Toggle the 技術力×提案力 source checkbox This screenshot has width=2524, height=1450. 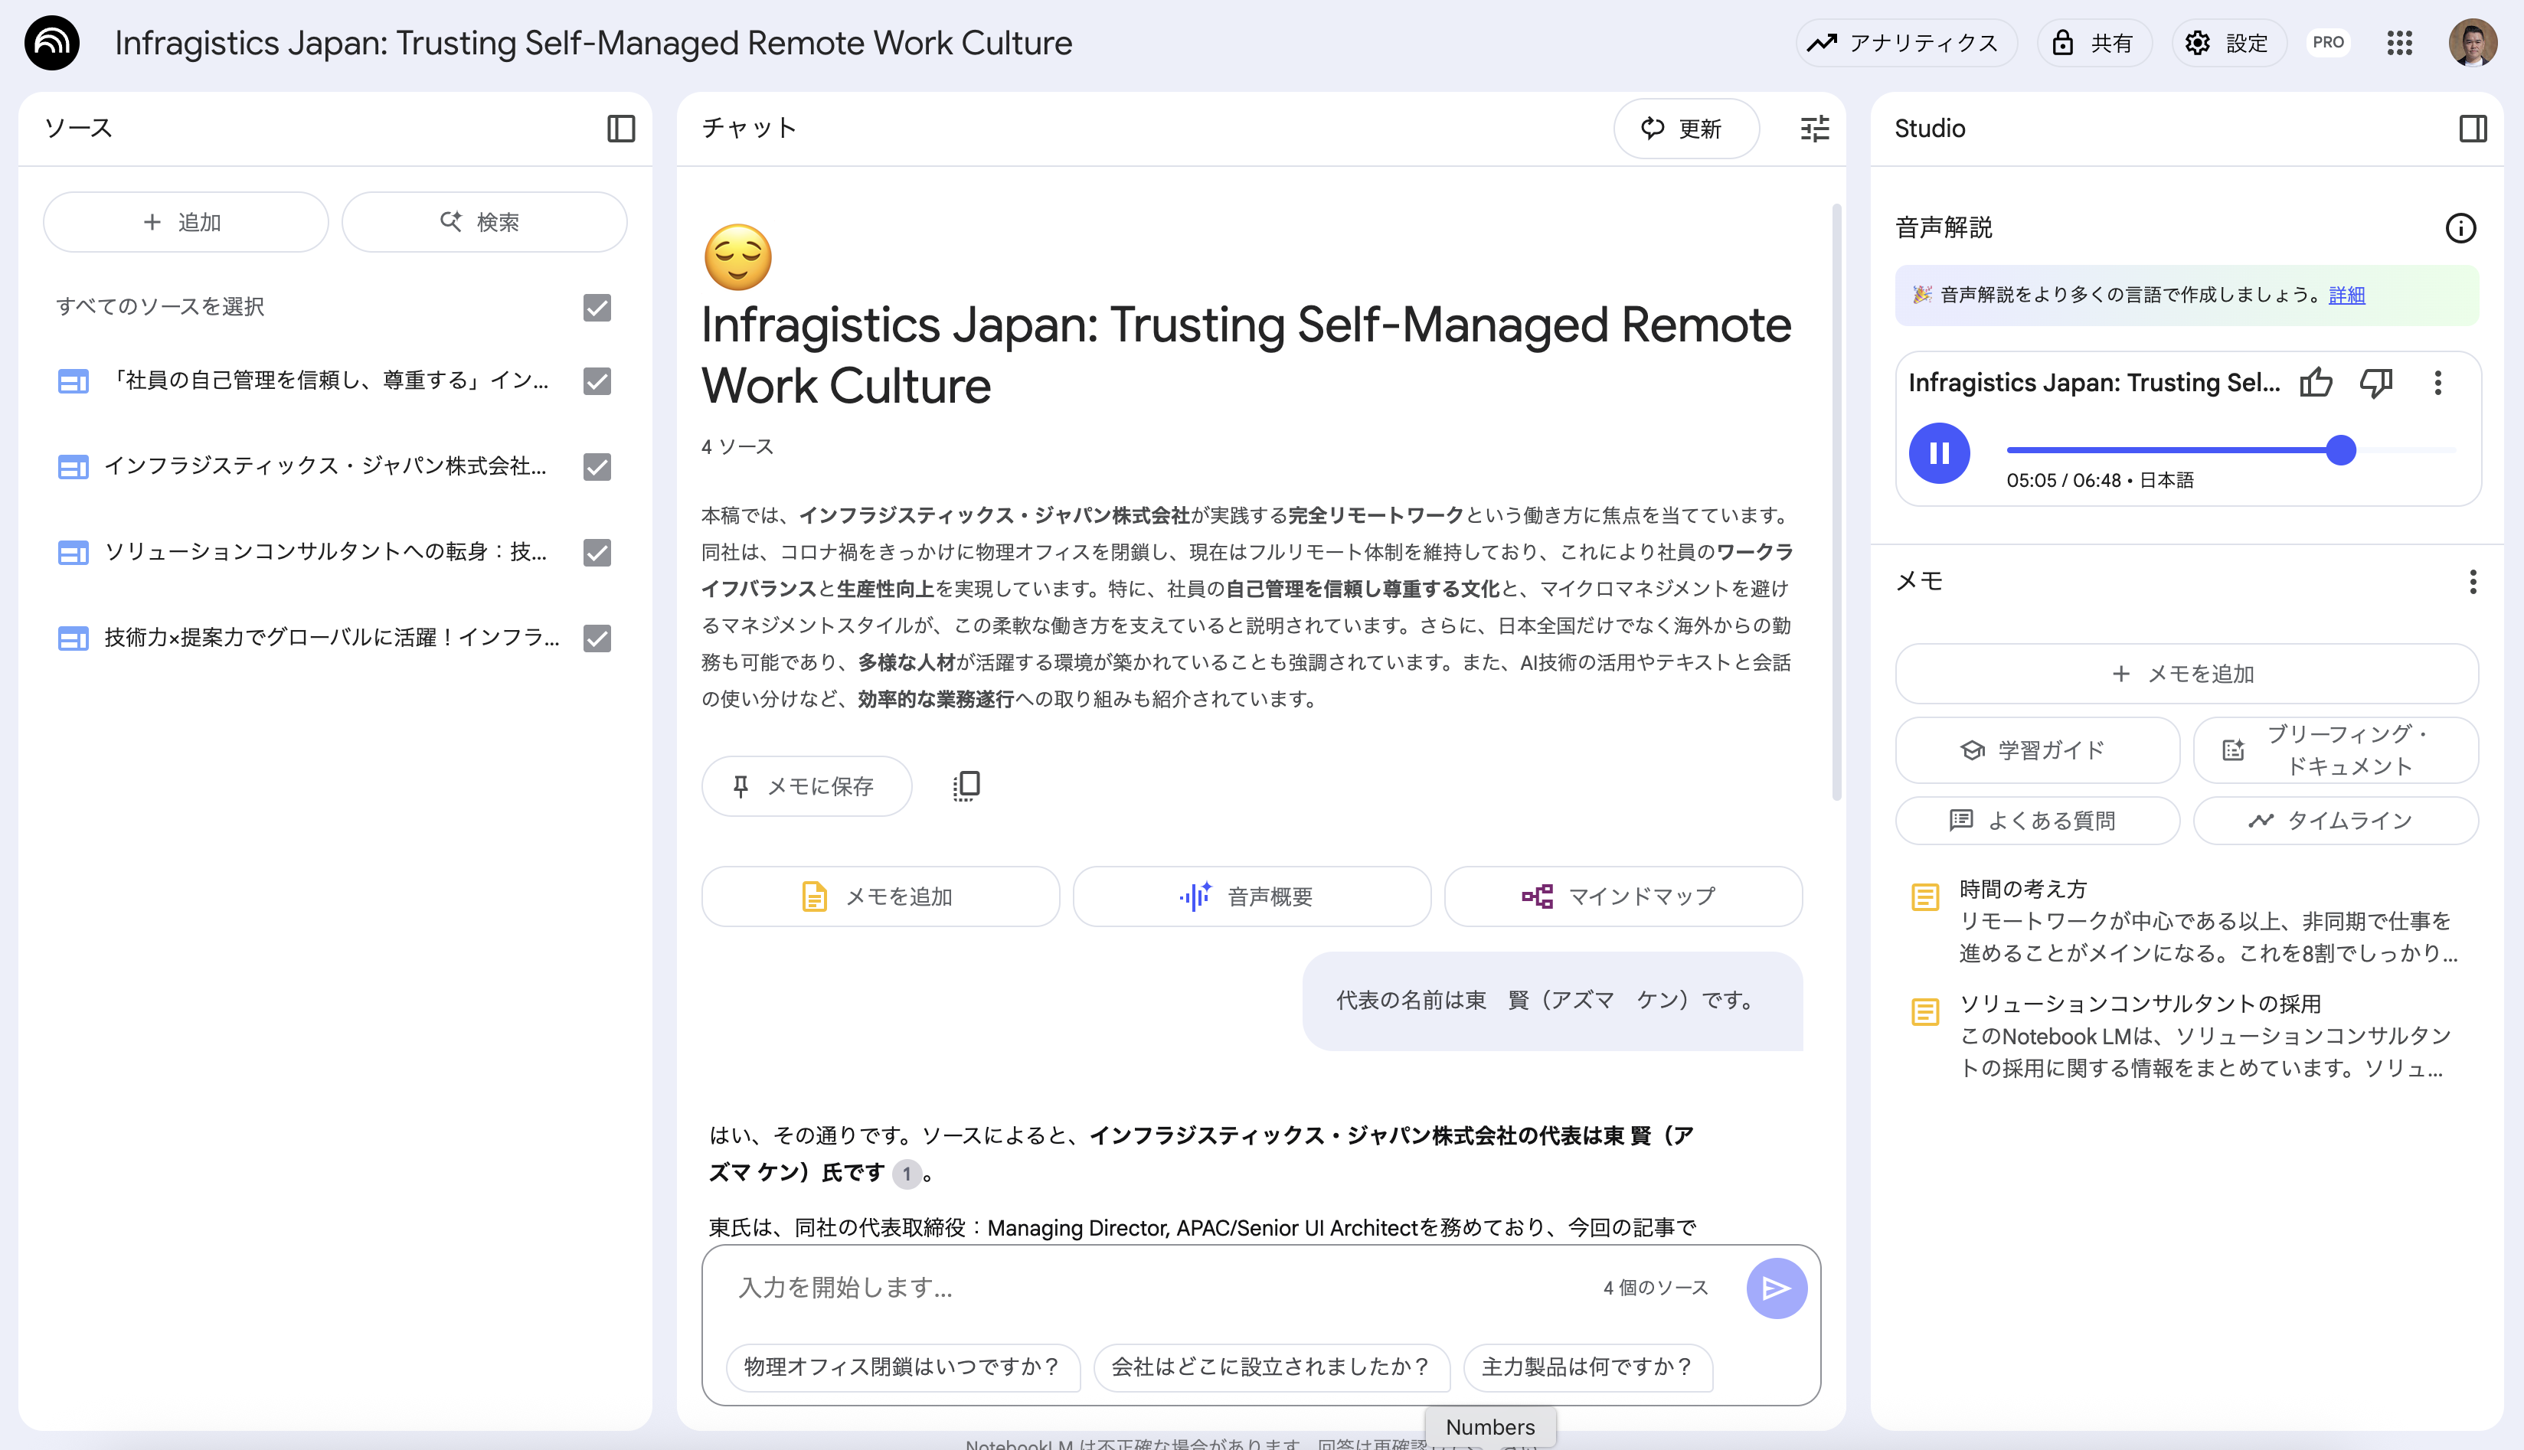pos(597,638)
